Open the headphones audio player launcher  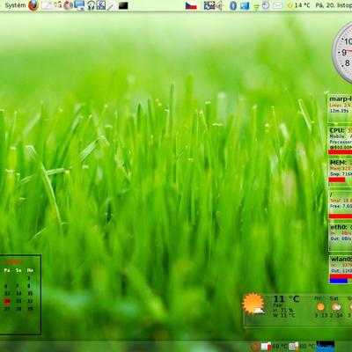tap(91, 5)
